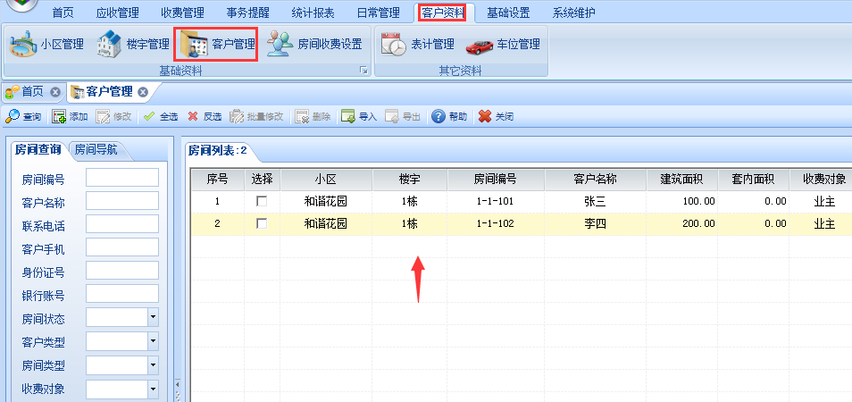Select customer cell 李四
The image size is (852, 402).
tap(596, 223)
